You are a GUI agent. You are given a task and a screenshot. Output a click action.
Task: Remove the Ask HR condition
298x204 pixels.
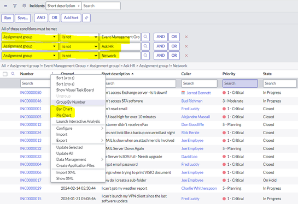coord(186,46)
